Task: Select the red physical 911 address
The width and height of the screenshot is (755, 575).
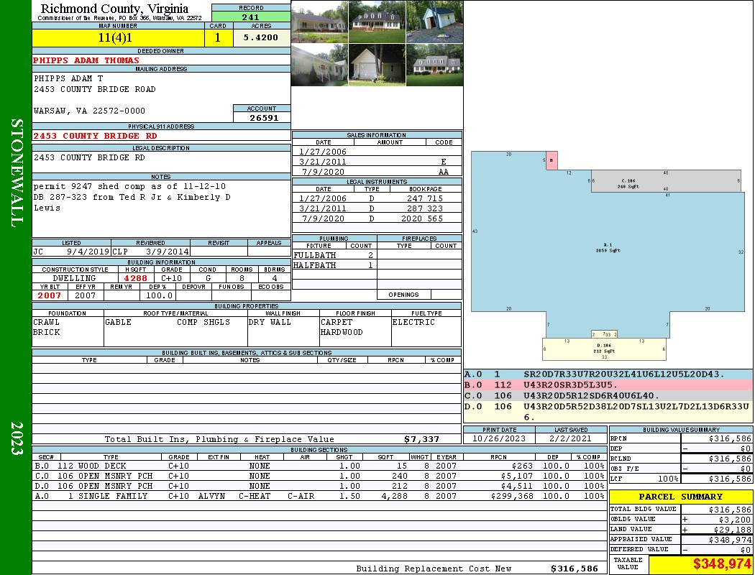Action: coord(95,136)
